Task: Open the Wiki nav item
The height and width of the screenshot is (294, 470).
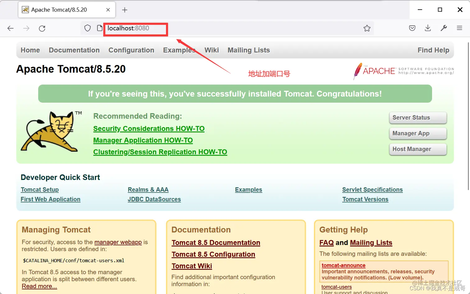Action: pyautogui.click(x=212, y=50)
